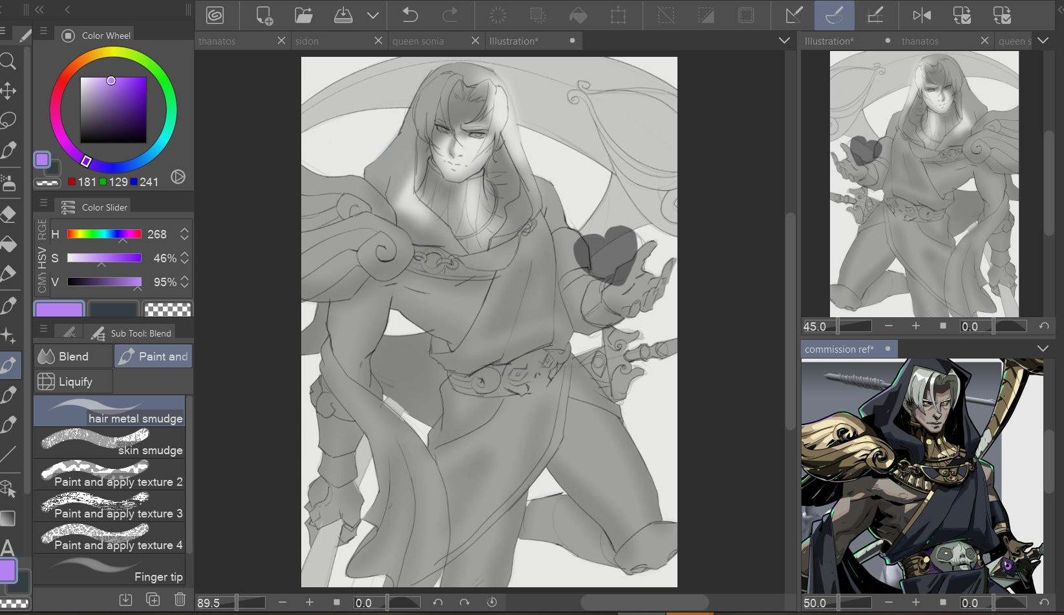Select the Blend sub tool group
This screenshot has width=1064, height=615.
click(x=73, y=356)
